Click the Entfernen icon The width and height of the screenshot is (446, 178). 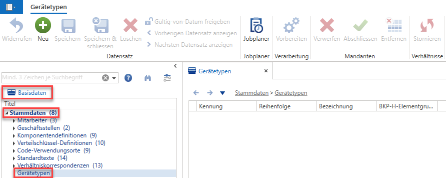tap(394, 26)
